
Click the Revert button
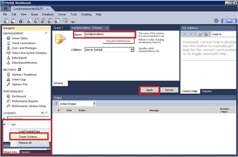pyautogui.click(x=169, y=90)
